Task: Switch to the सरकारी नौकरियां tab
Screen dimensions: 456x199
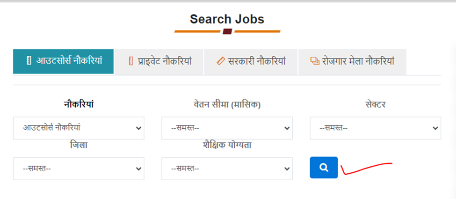Action: click(x=251, y=62)
